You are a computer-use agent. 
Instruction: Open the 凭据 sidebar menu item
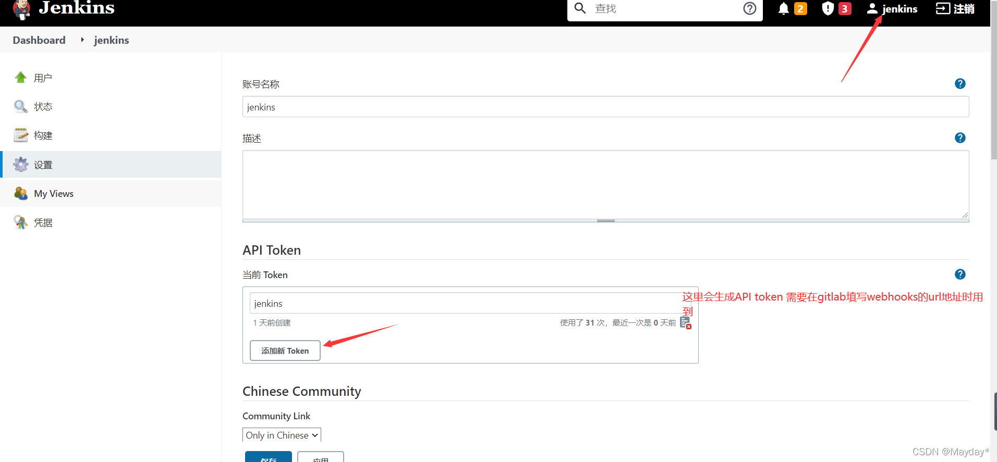[x=111, y=222]
